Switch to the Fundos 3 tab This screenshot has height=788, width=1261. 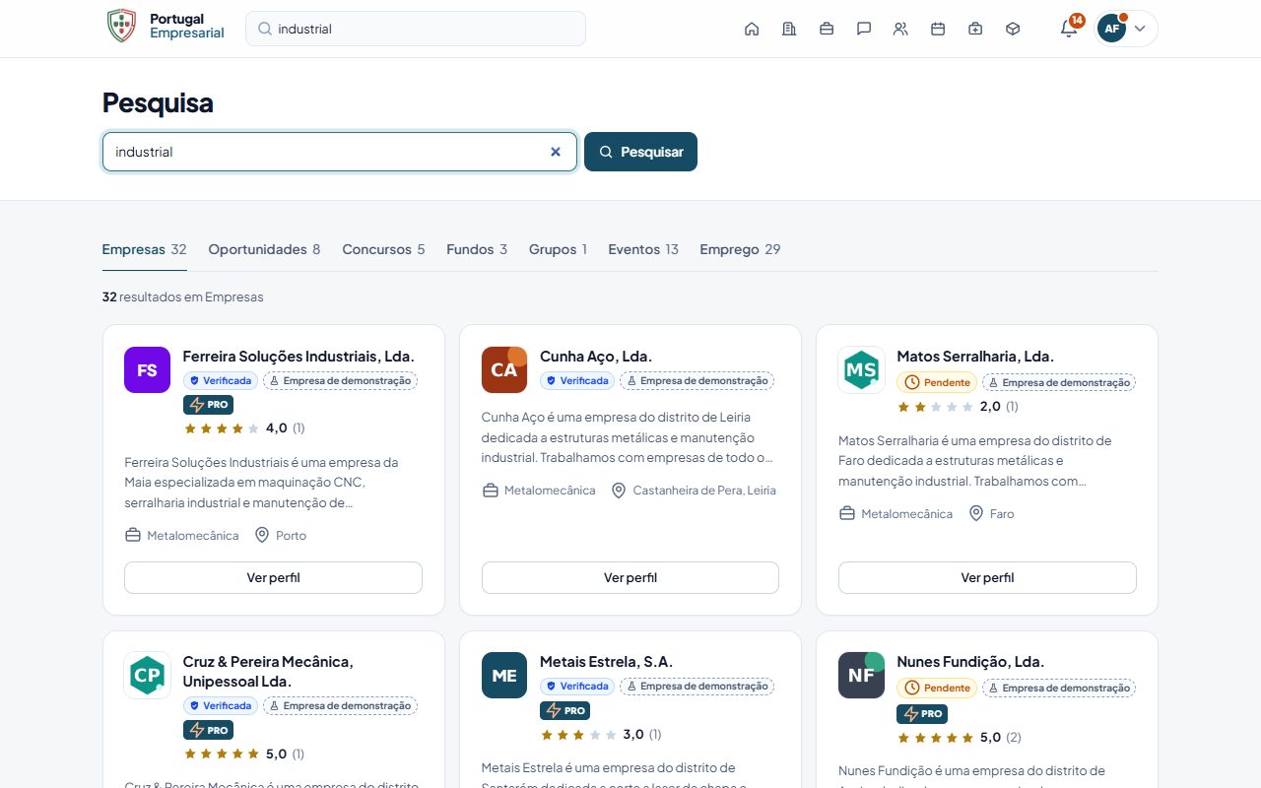tap(477, 249)
